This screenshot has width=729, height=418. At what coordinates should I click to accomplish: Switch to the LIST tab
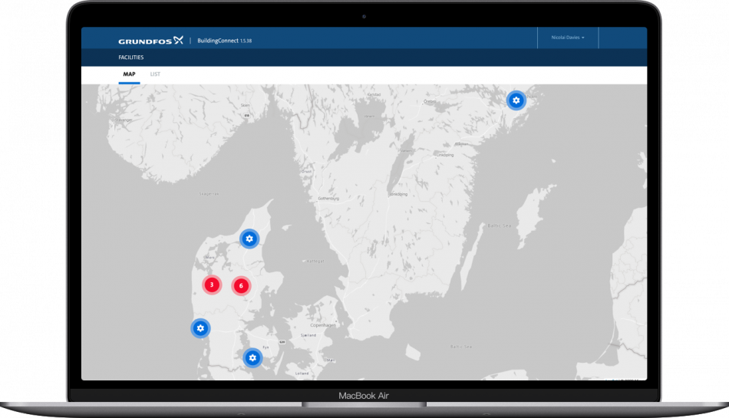pos(155,74)
